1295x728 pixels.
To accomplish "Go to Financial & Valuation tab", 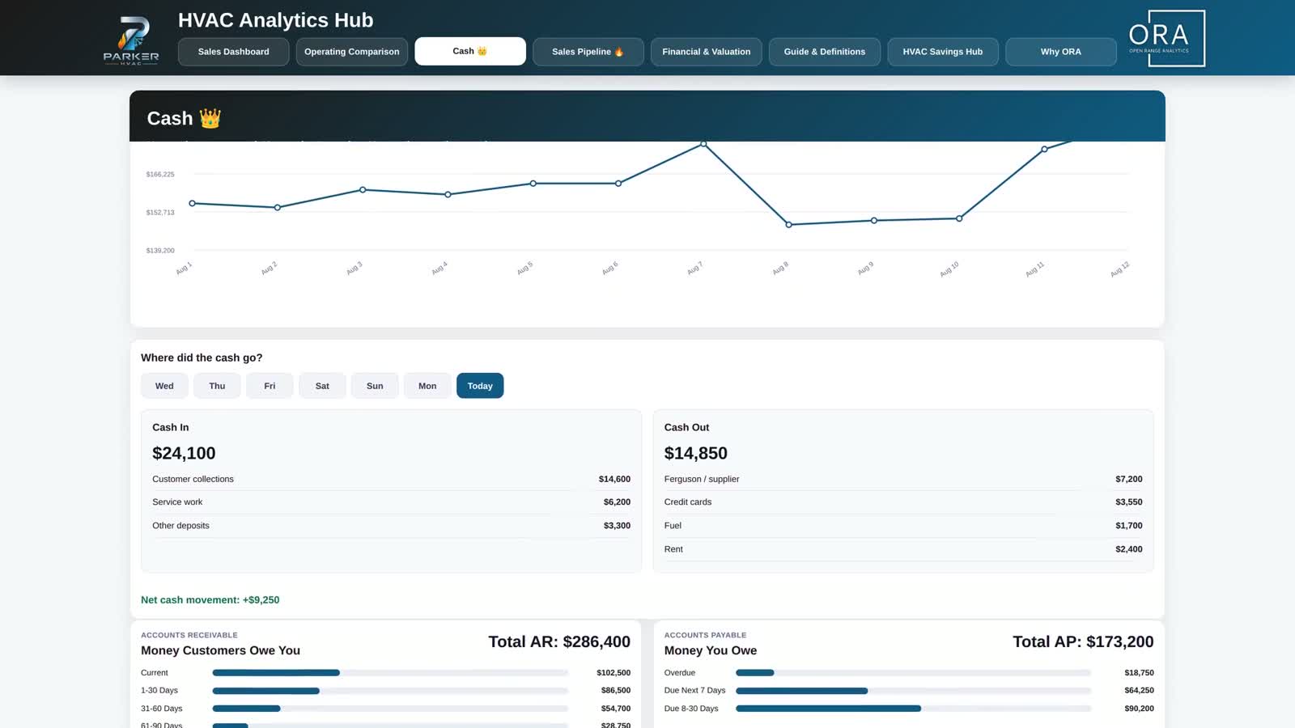I will point(707,52).
